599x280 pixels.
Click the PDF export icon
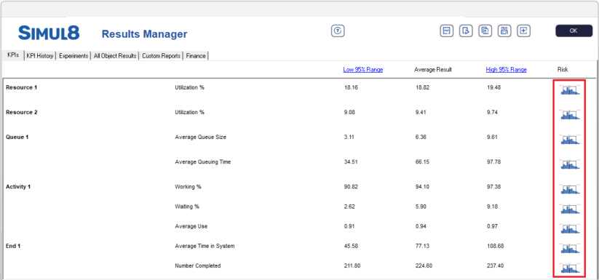point(446,31)
